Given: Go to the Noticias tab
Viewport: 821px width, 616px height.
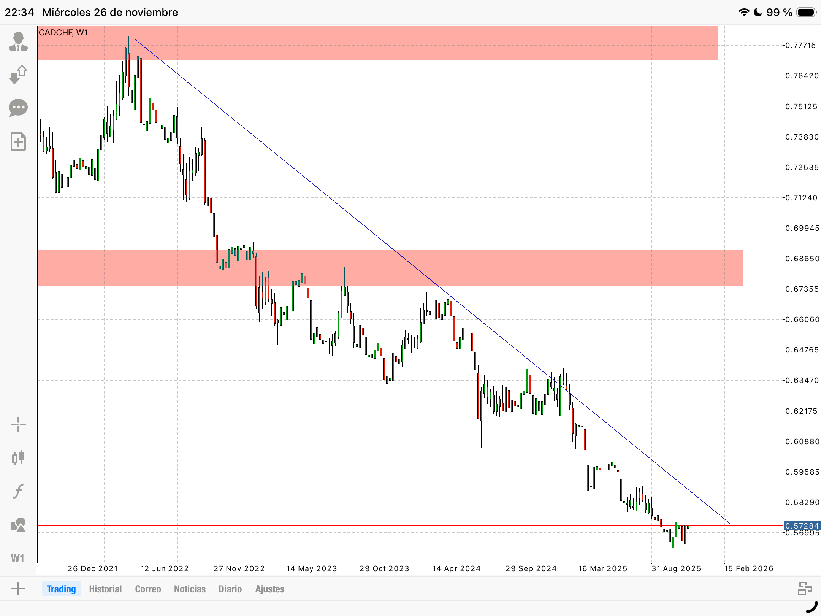Looking at the screenshot, I should (190, 589).
